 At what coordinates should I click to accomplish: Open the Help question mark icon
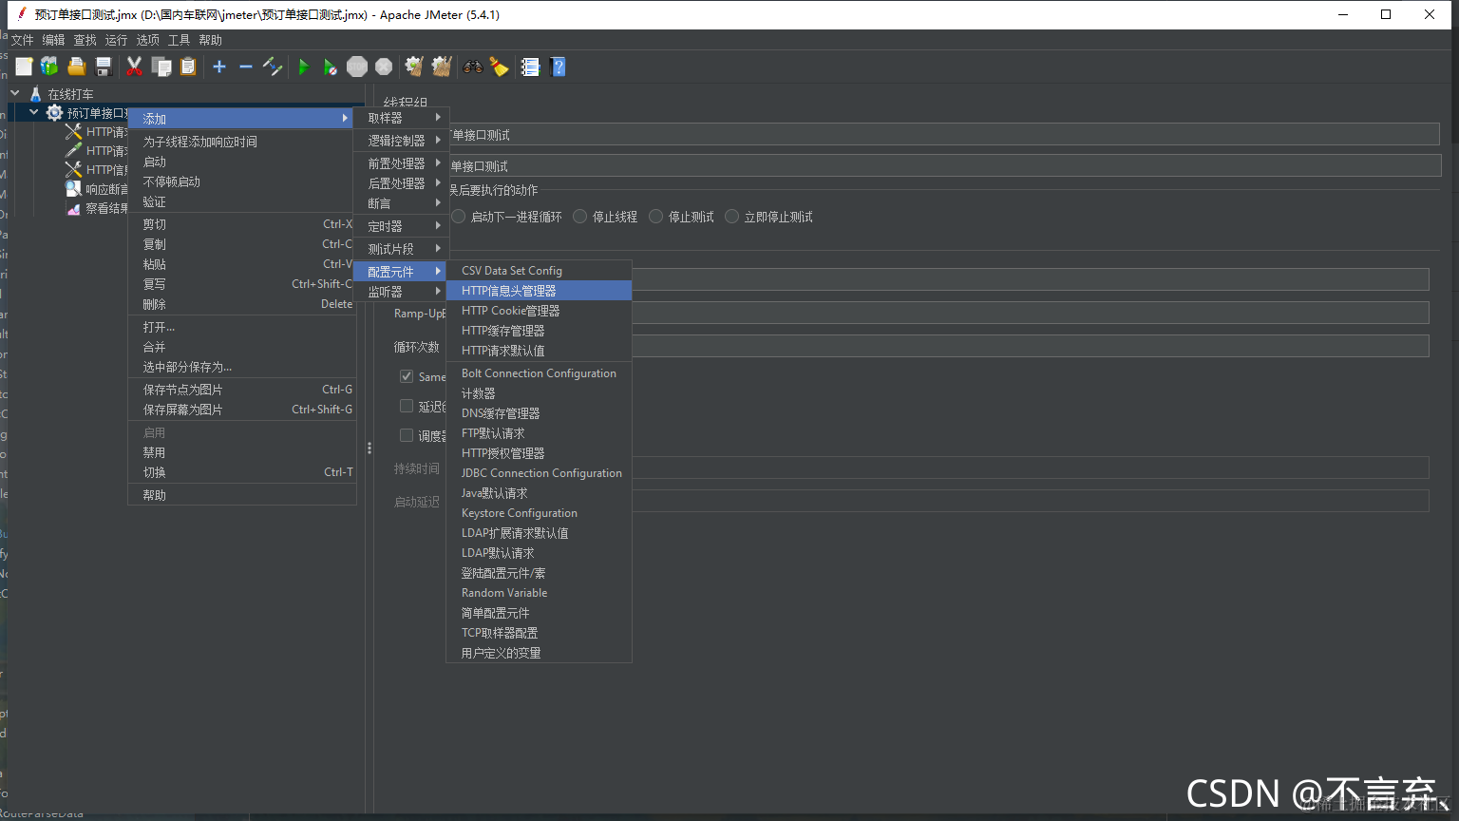[x=558, y=67]
